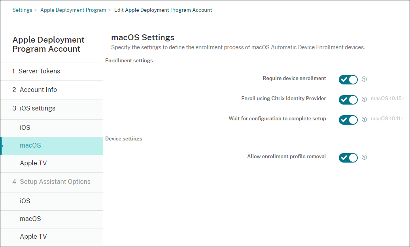
Task: Toggle Allow enrollment profile removal switch
Action: click(348, 157)
